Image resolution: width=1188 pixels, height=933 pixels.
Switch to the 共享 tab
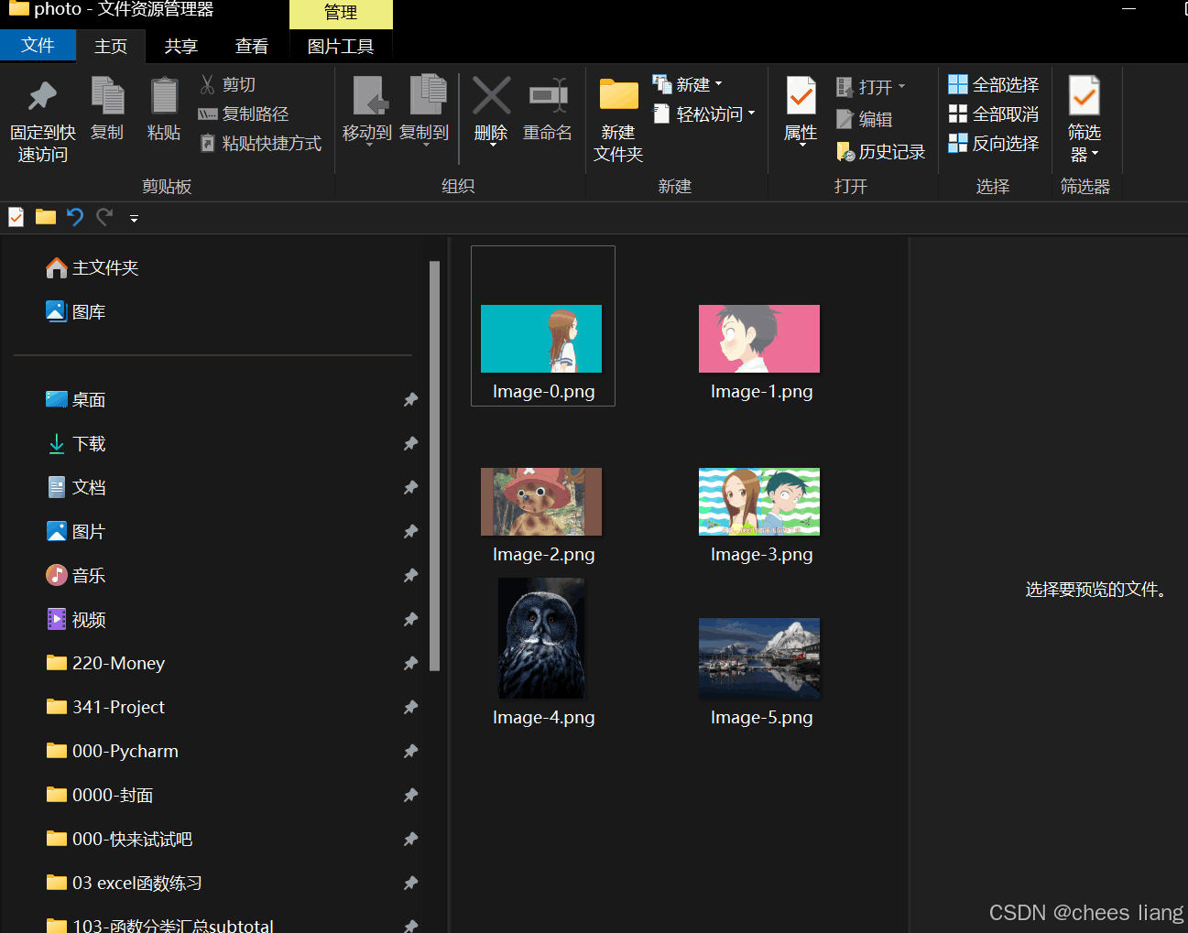pos(180,46)
